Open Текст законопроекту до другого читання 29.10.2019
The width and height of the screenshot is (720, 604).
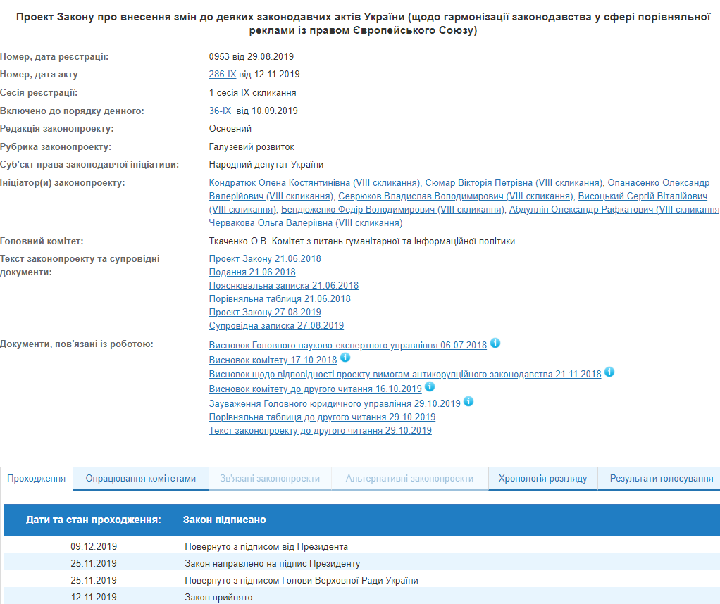point(318,429)
